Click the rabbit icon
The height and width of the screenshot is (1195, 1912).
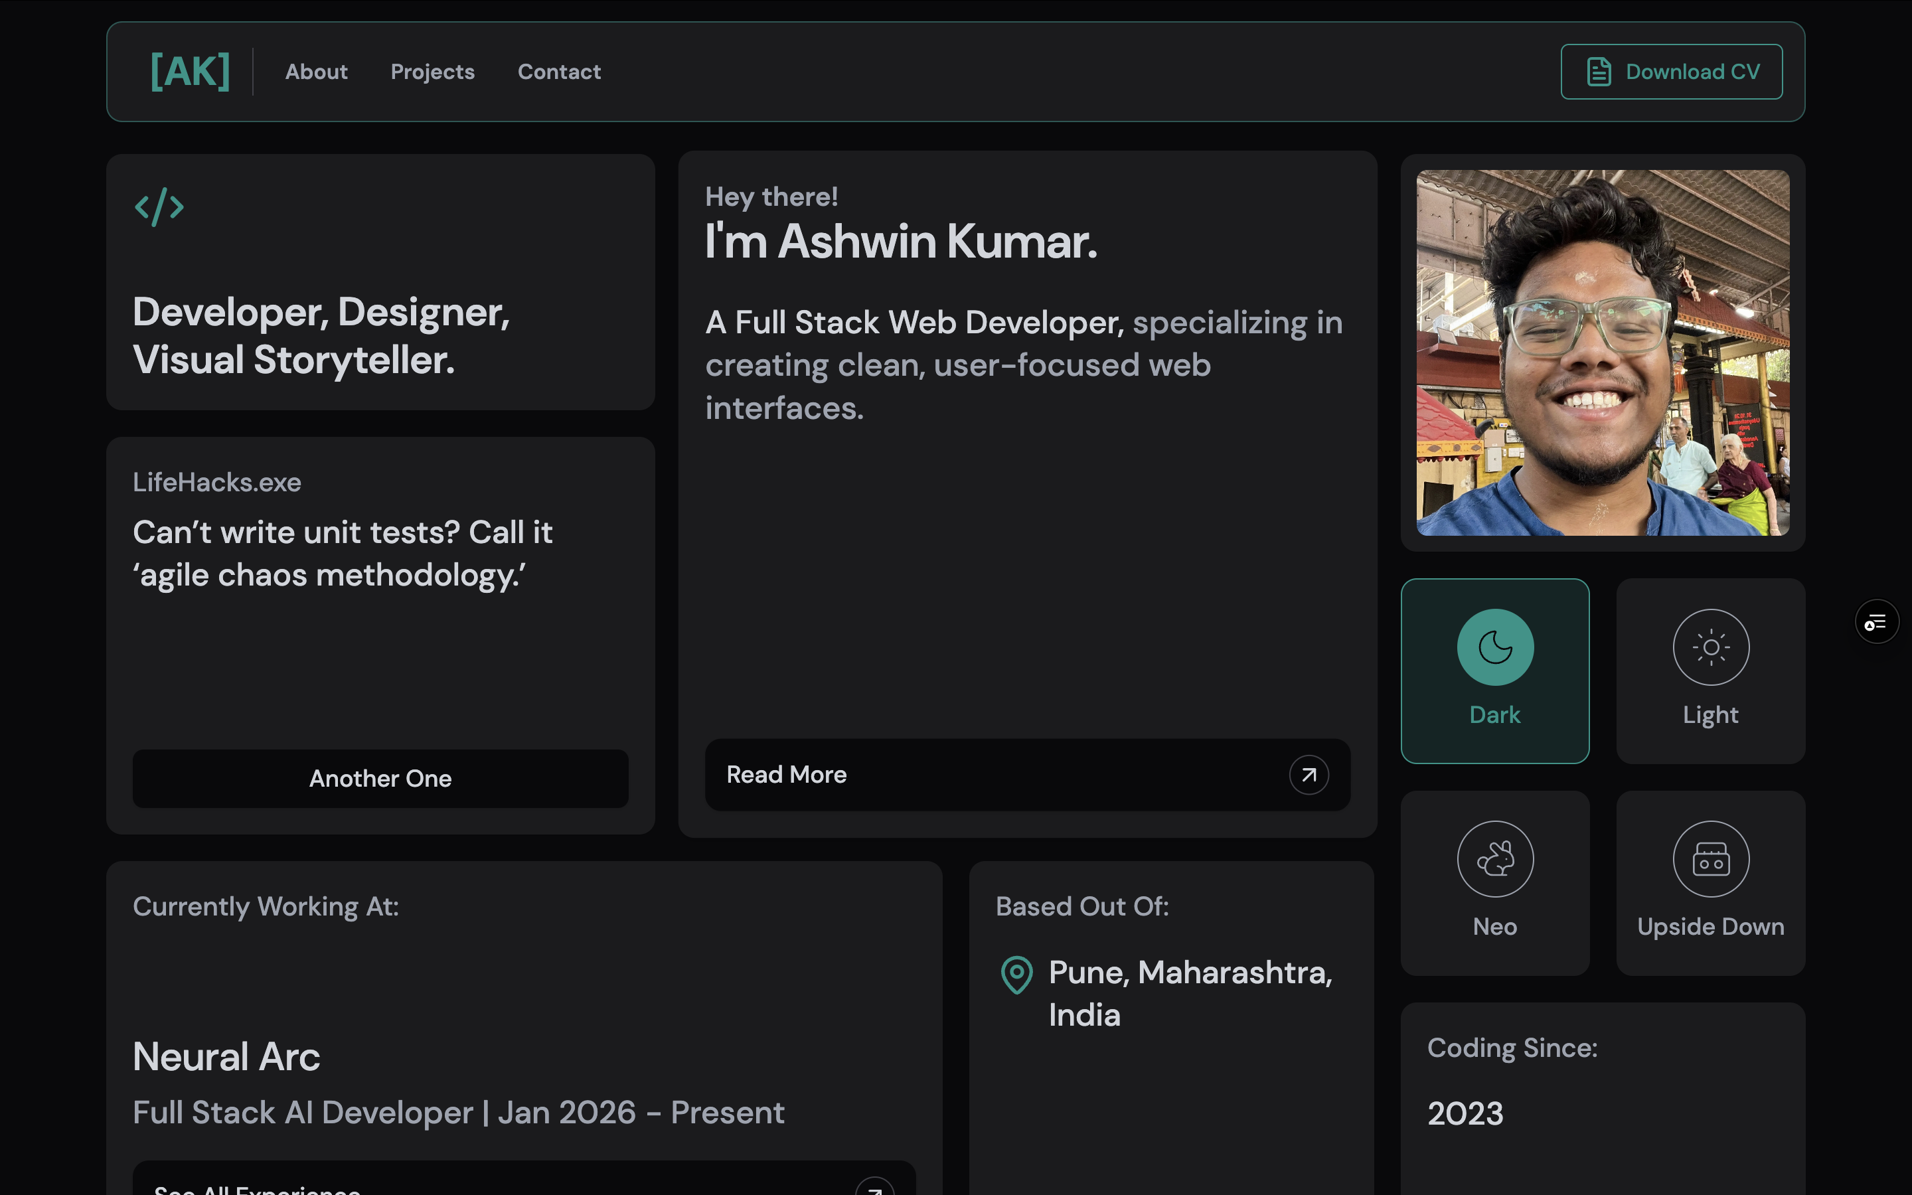pyautogui.click(x=1495, y=859)
